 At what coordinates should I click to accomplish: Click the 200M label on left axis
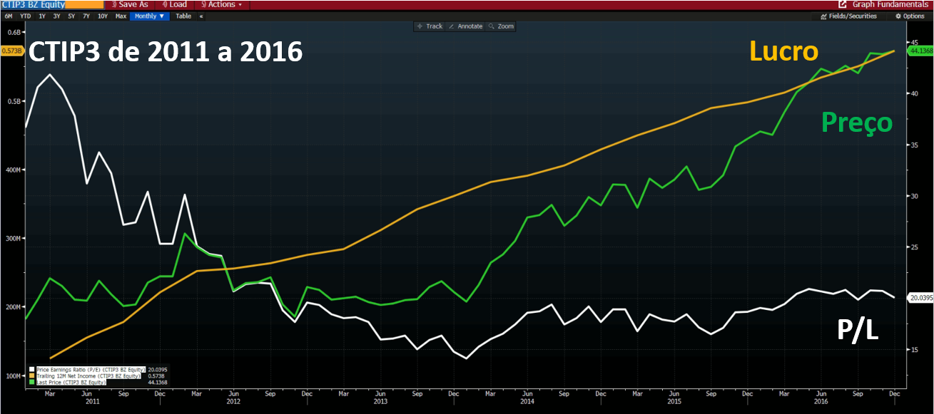coord(14,306)
